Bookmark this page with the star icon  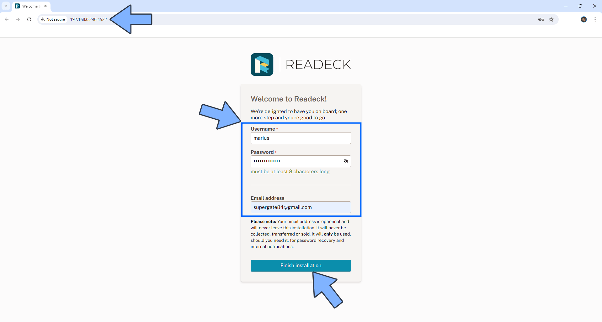click(551, 19)
